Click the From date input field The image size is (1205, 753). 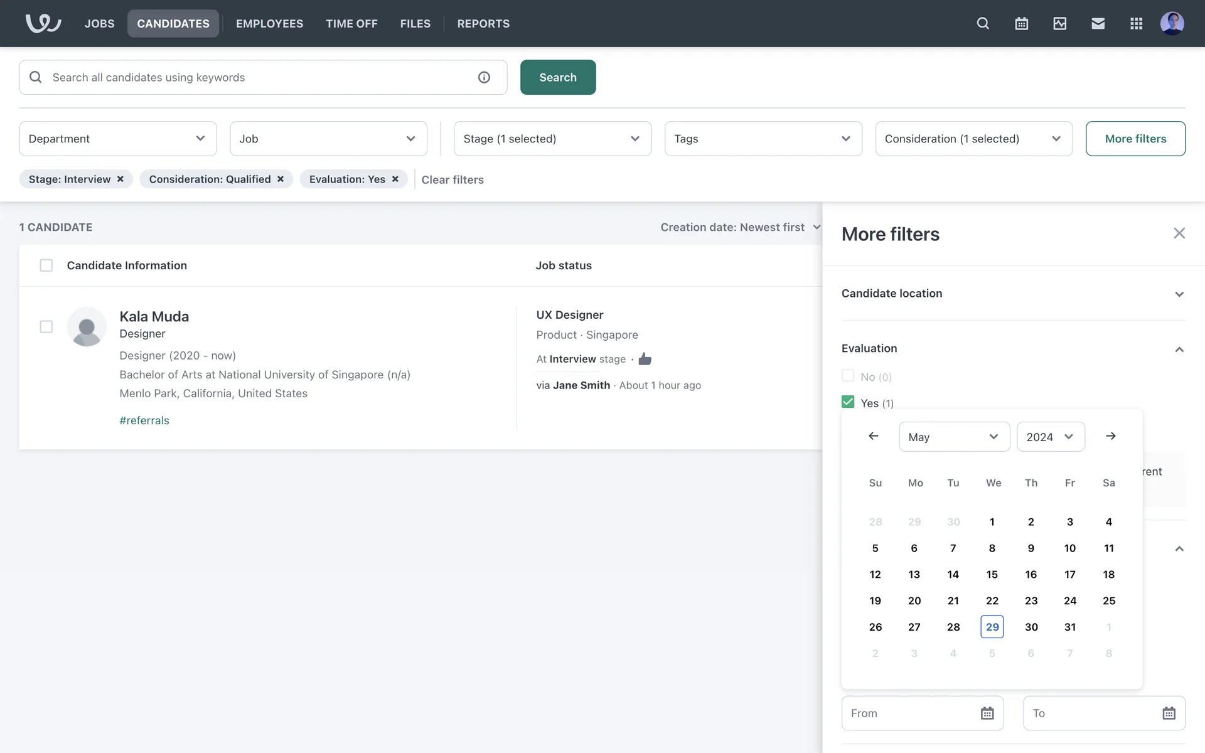click(x=910, y=713)
